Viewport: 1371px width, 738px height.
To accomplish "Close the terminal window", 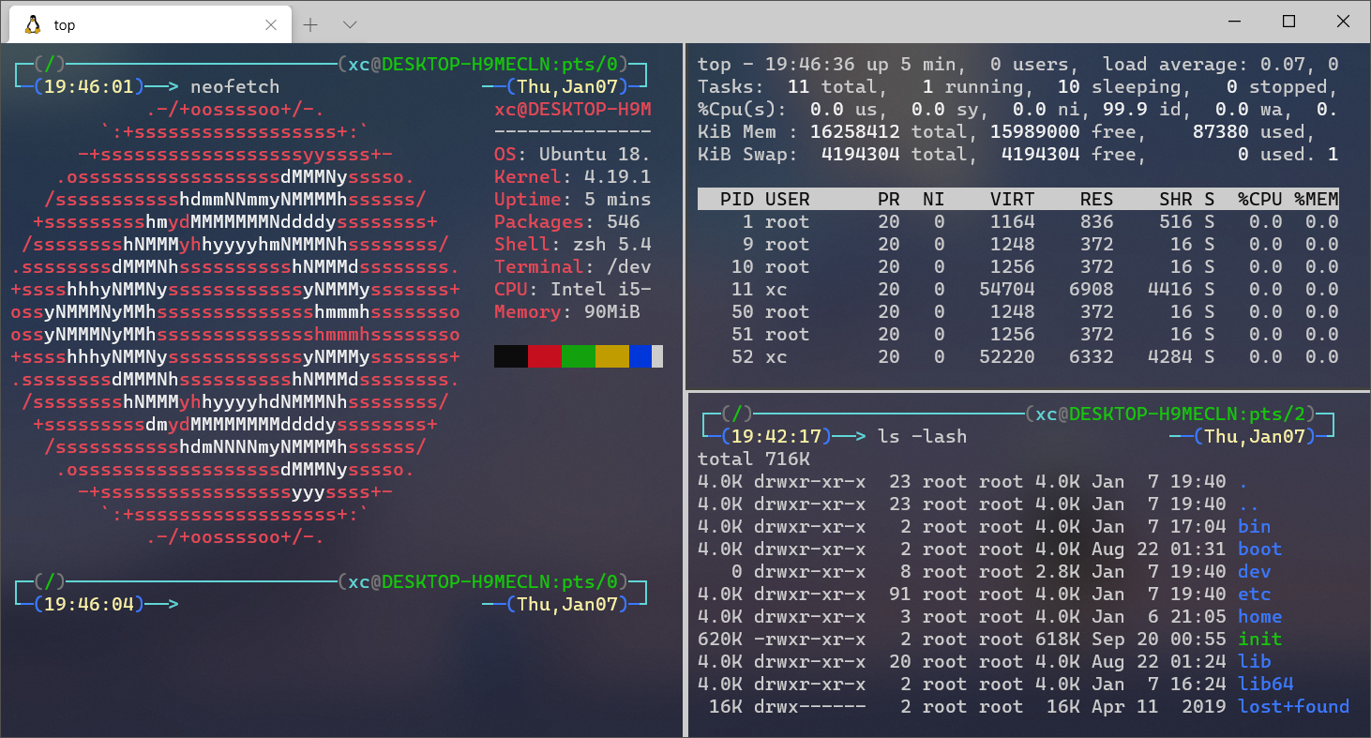I will tap(1343, 21).
